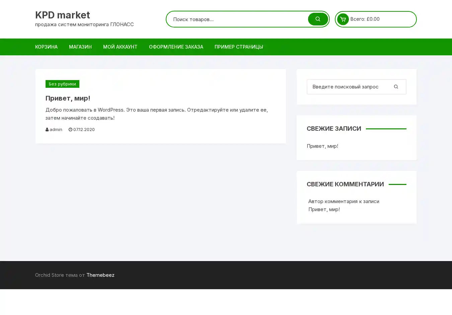The image size is (452, 315).
Task: Click the sidebar search magnifier icon
Action: pos(396,87)
